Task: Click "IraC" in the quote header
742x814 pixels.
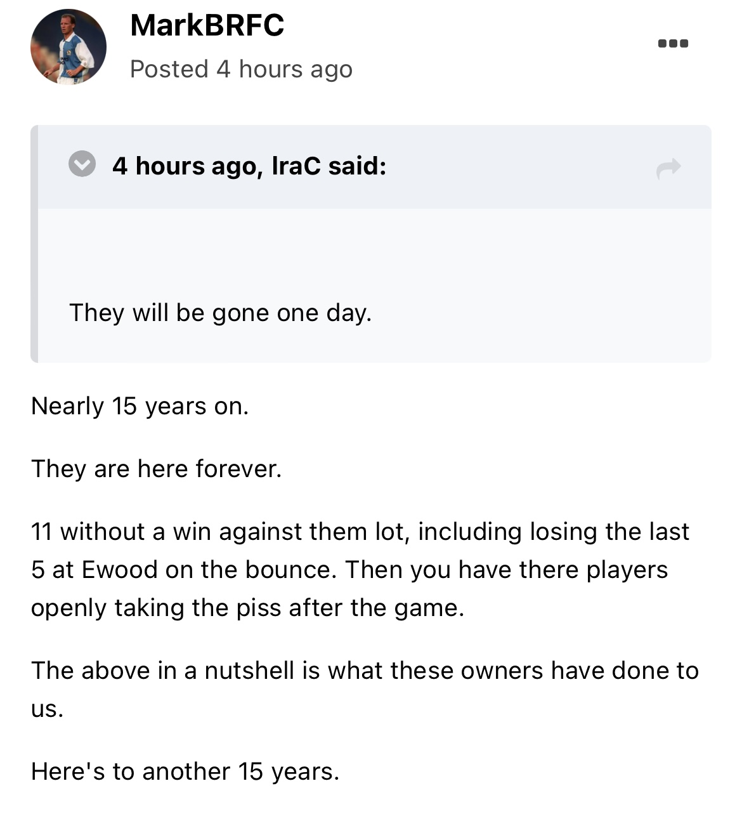Action: coord(296,166)
